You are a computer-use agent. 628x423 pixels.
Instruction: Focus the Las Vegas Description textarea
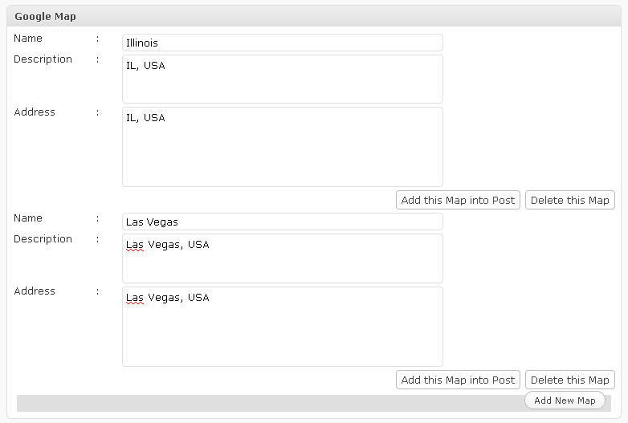point(283,258)
